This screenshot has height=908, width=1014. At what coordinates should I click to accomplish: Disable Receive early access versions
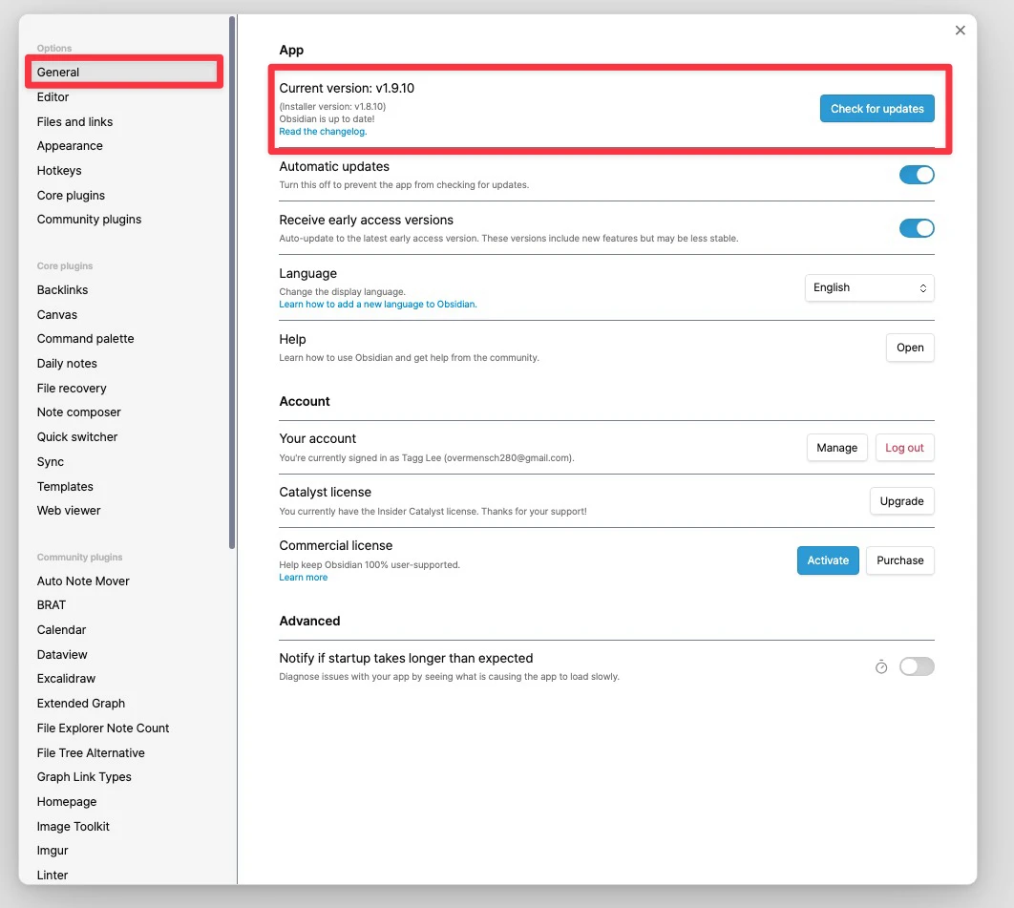coord(917,228)
